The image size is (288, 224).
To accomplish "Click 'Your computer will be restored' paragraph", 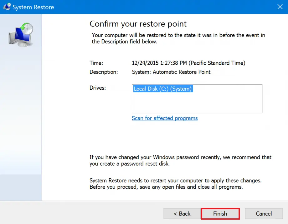I will click(178, 38).
